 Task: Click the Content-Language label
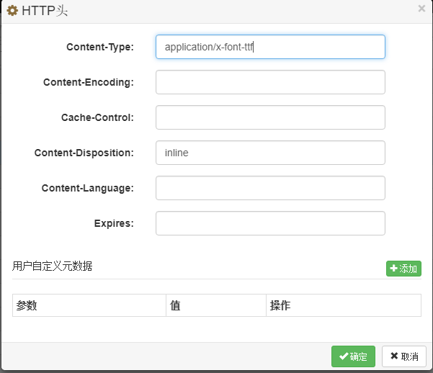coord(87,188)
